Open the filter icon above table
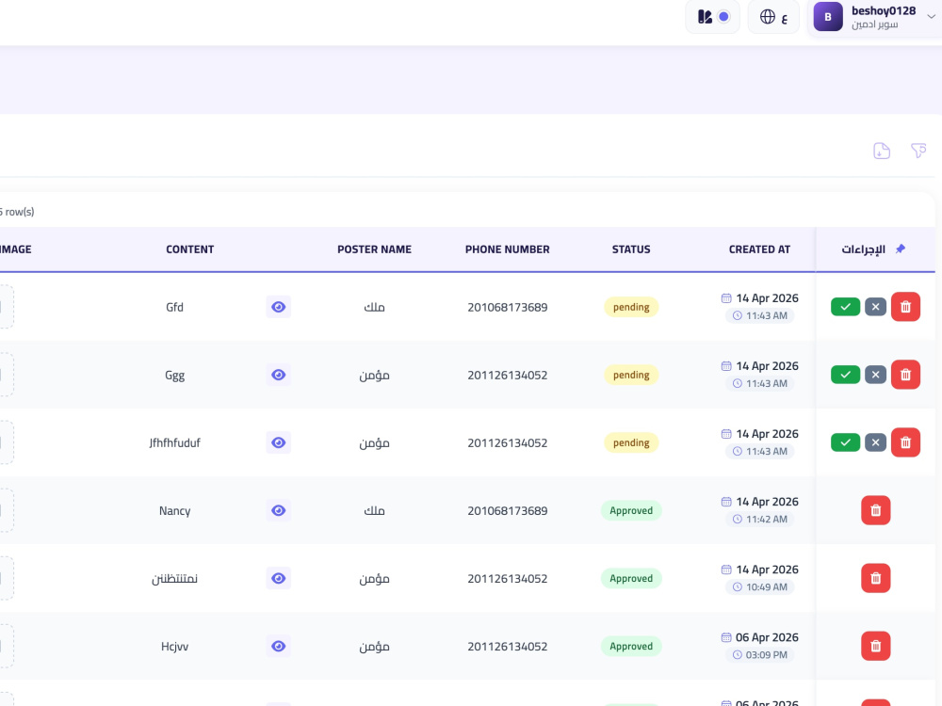The image size is (942, 706). [918, 151]
